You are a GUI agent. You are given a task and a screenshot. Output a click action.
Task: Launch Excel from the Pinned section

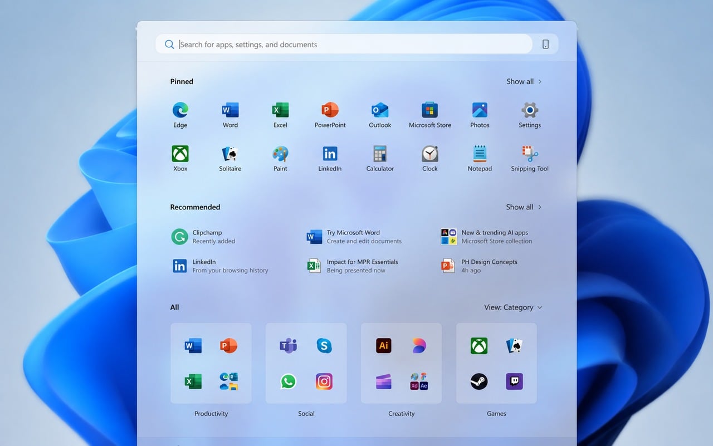pos(280,115)
